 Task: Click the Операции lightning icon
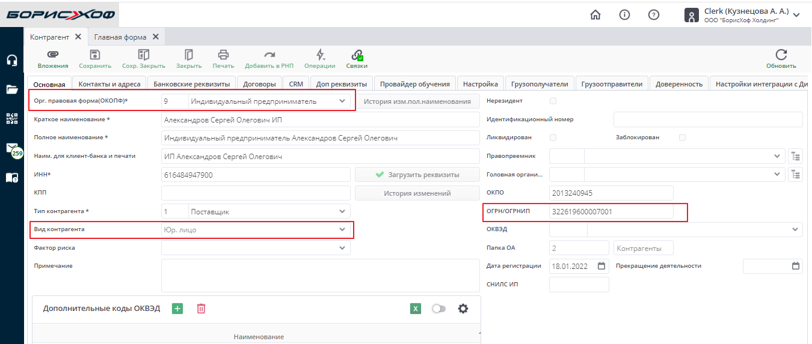[320, 55]
